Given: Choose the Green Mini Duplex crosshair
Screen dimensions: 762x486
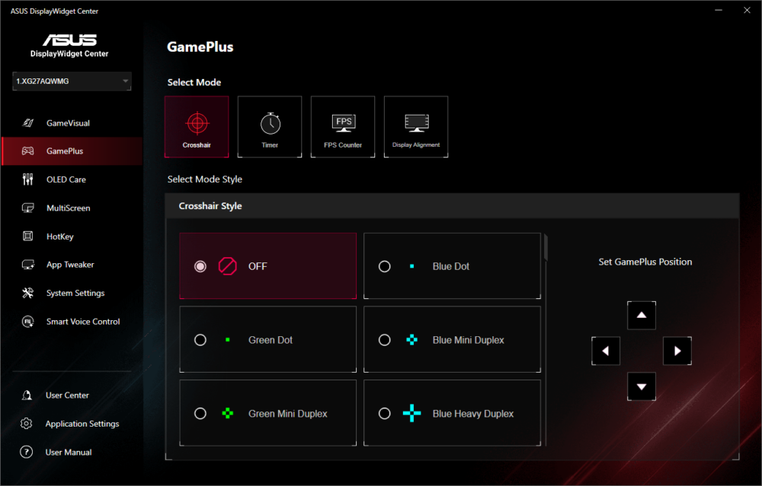Looking at the screenshot, I should 200,414.
